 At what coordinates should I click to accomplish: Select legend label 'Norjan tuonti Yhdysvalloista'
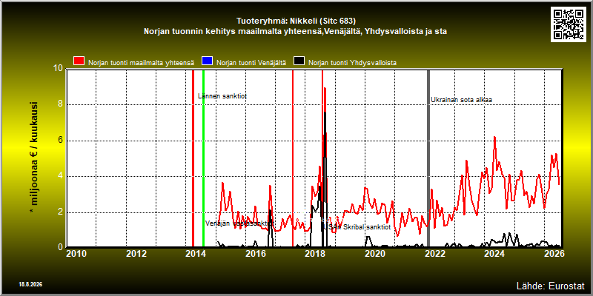coord(353,63)
